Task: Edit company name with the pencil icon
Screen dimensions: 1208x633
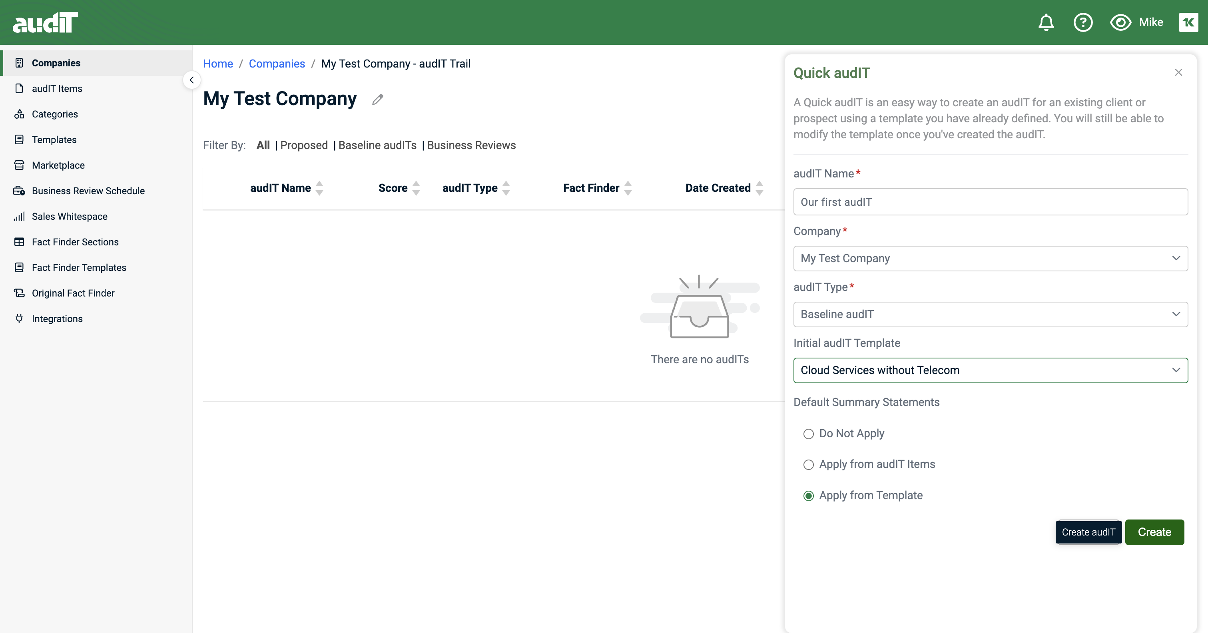Action: [377, 100]
